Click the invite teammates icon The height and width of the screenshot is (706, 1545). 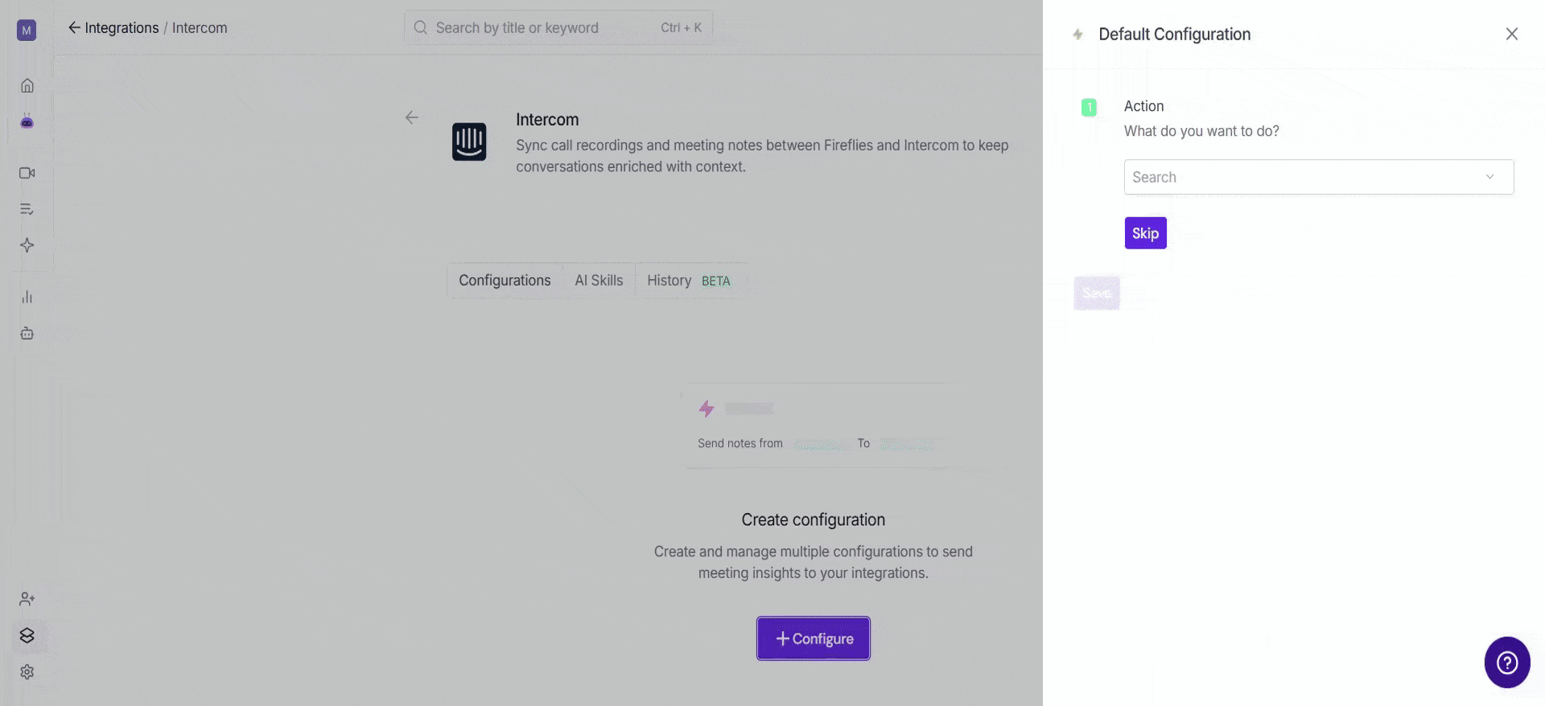coord(27,599)
